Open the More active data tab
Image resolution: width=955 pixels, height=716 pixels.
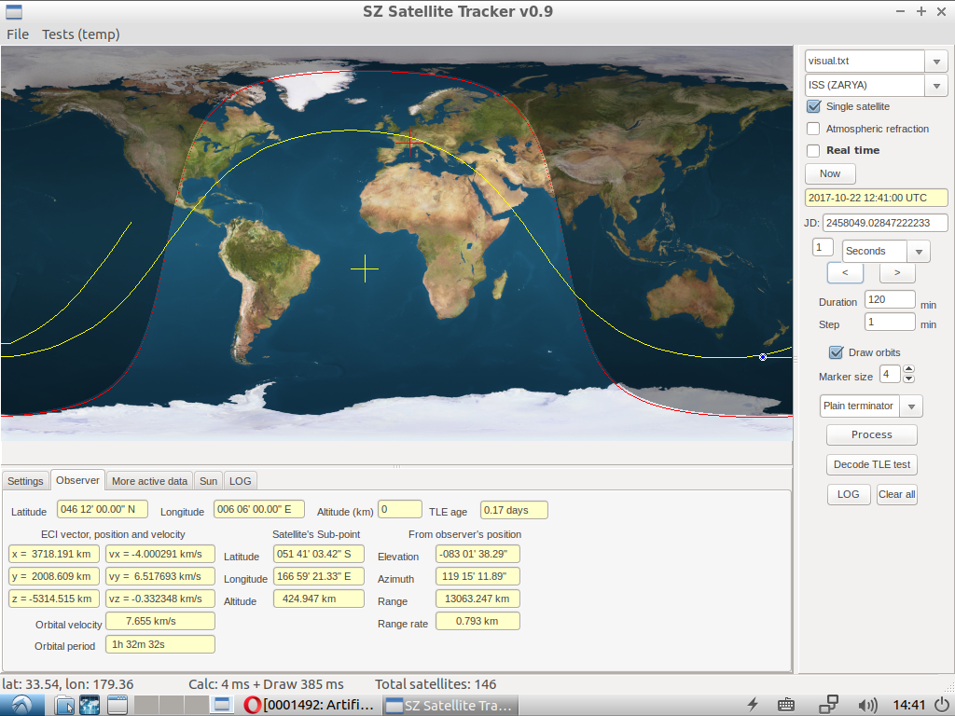click(x=149, y=481)
